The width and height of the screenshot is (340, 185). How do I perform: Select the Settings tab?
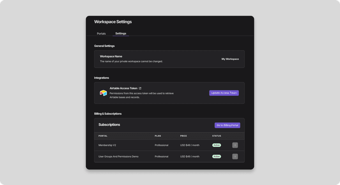tap(121, 34)
